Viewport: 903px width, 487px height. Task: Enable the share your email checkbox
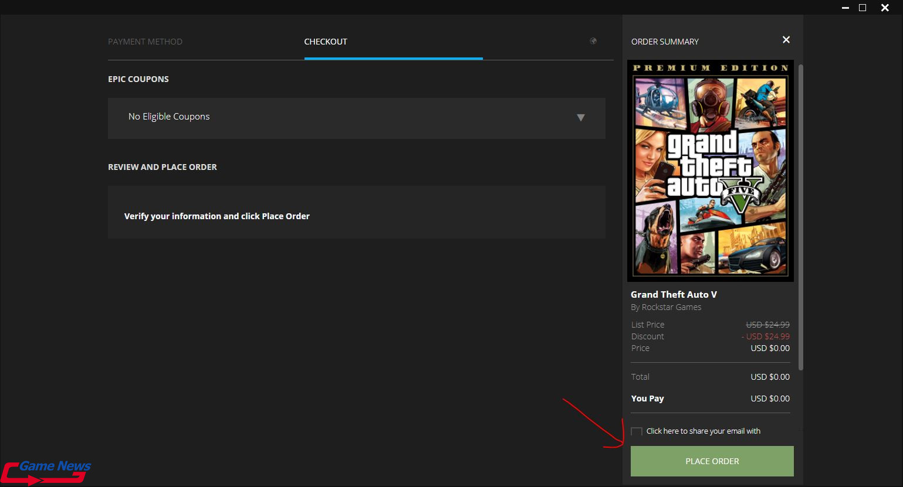[x=637, y=432]
